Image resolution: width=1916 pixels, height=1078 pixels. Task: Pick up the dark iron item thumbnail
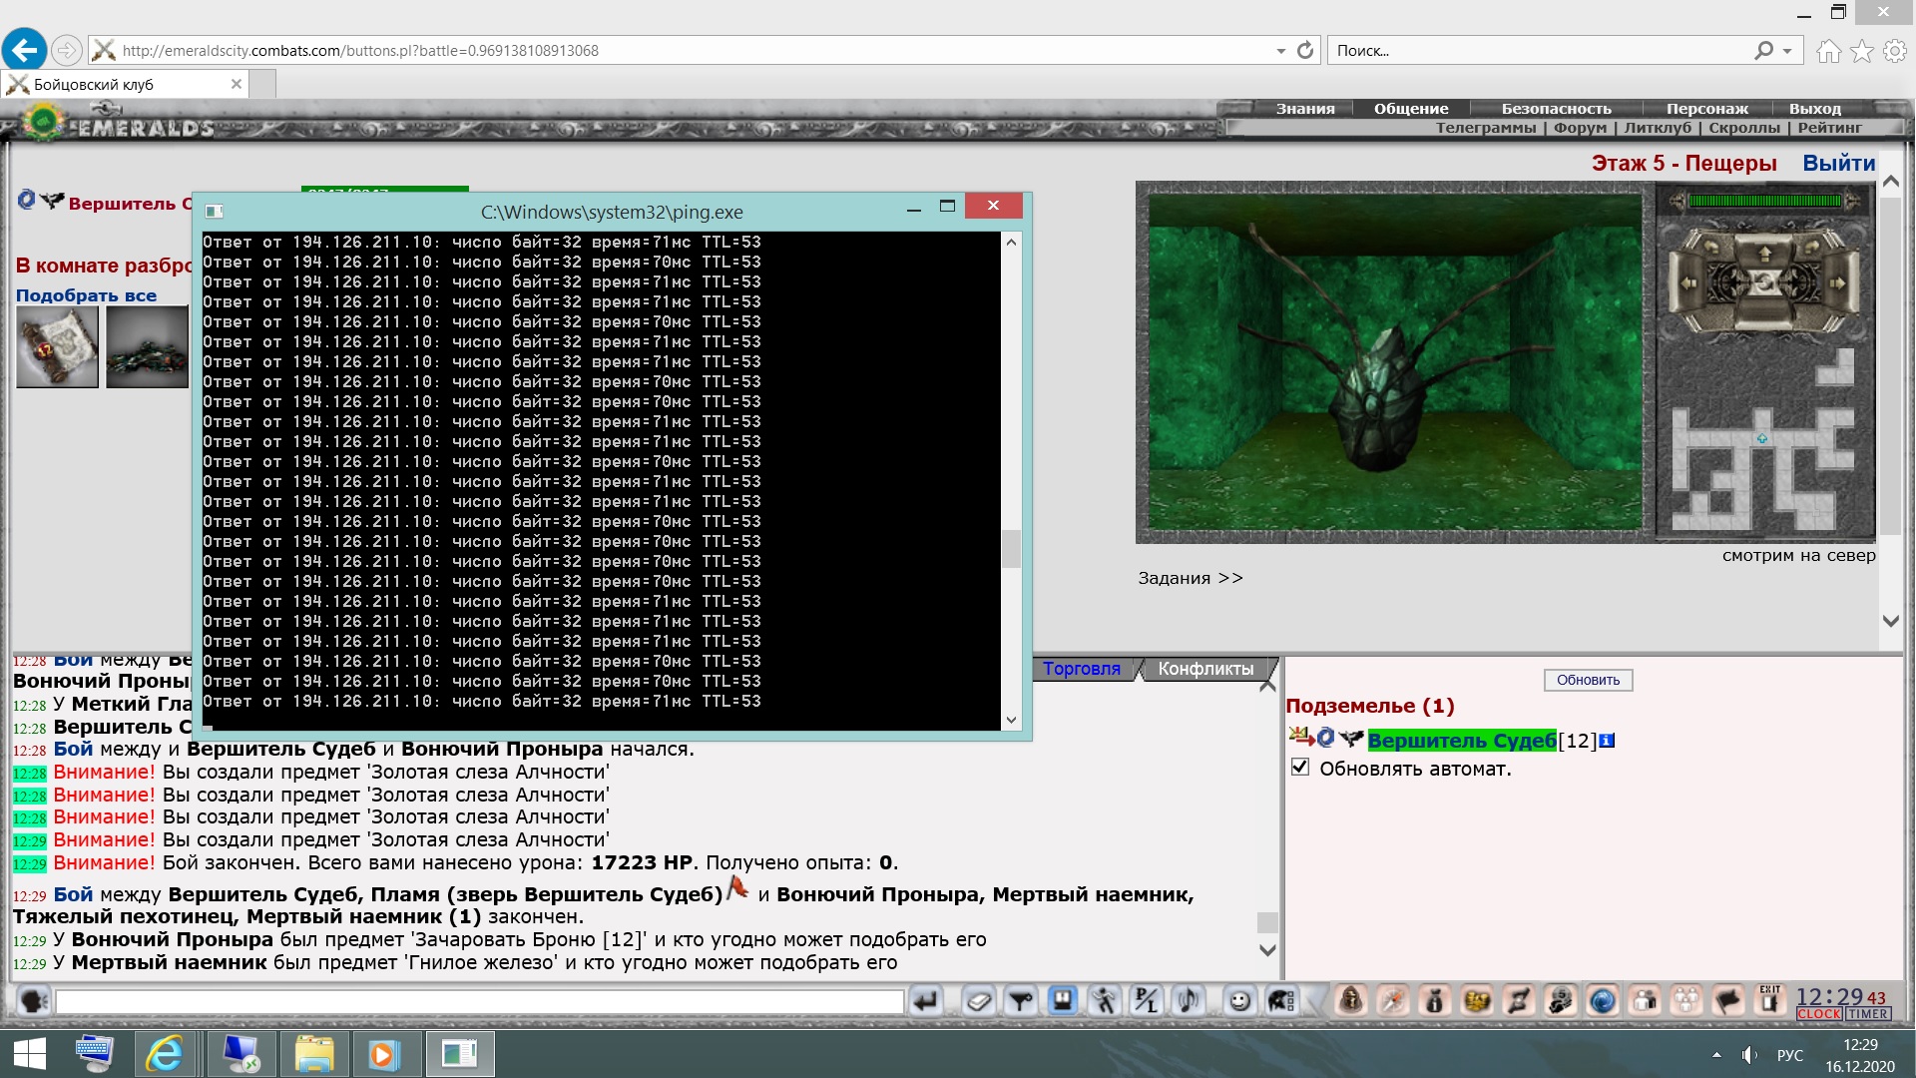[147, 346]
